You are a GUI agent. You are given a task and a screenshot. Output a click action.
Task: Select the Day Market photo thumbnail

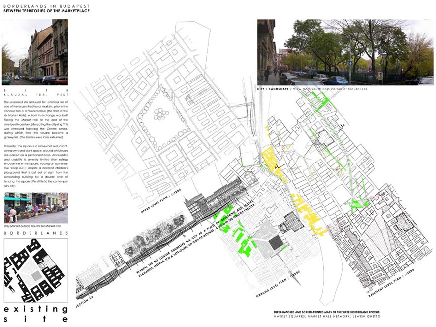(35, 207)
